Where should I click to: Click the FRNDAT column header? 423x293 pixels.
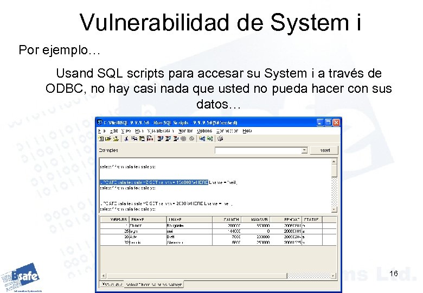point(286,220)
